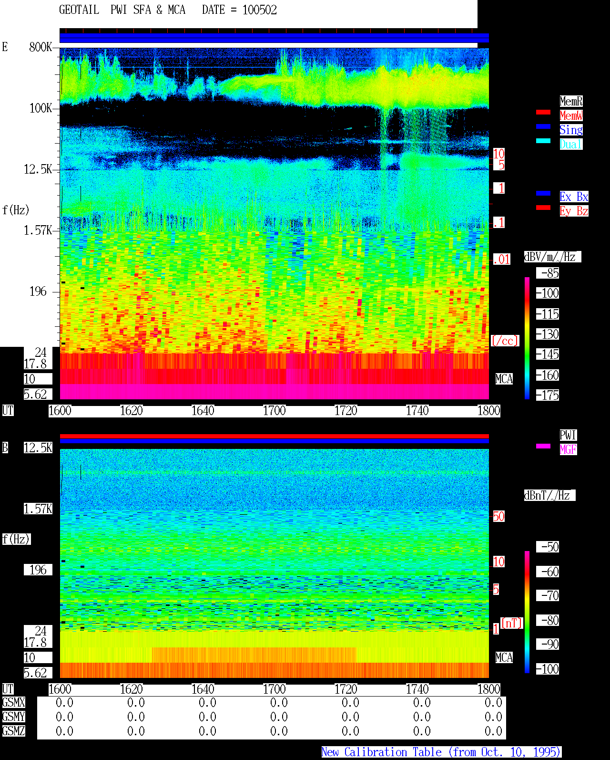Click the 1700 UT tick under the E spectrogram
Viewport: 610px width, 760px height.
(274, 411)
